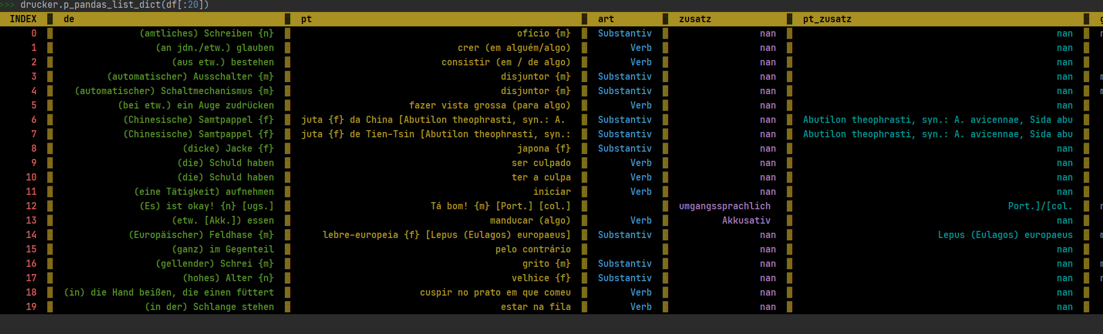
Task: Select 'cuspir no prato em que comeu'
Action: click(495, 293)
